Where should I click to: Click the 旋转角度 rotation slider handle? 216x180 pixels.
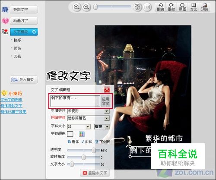(83, 157)
